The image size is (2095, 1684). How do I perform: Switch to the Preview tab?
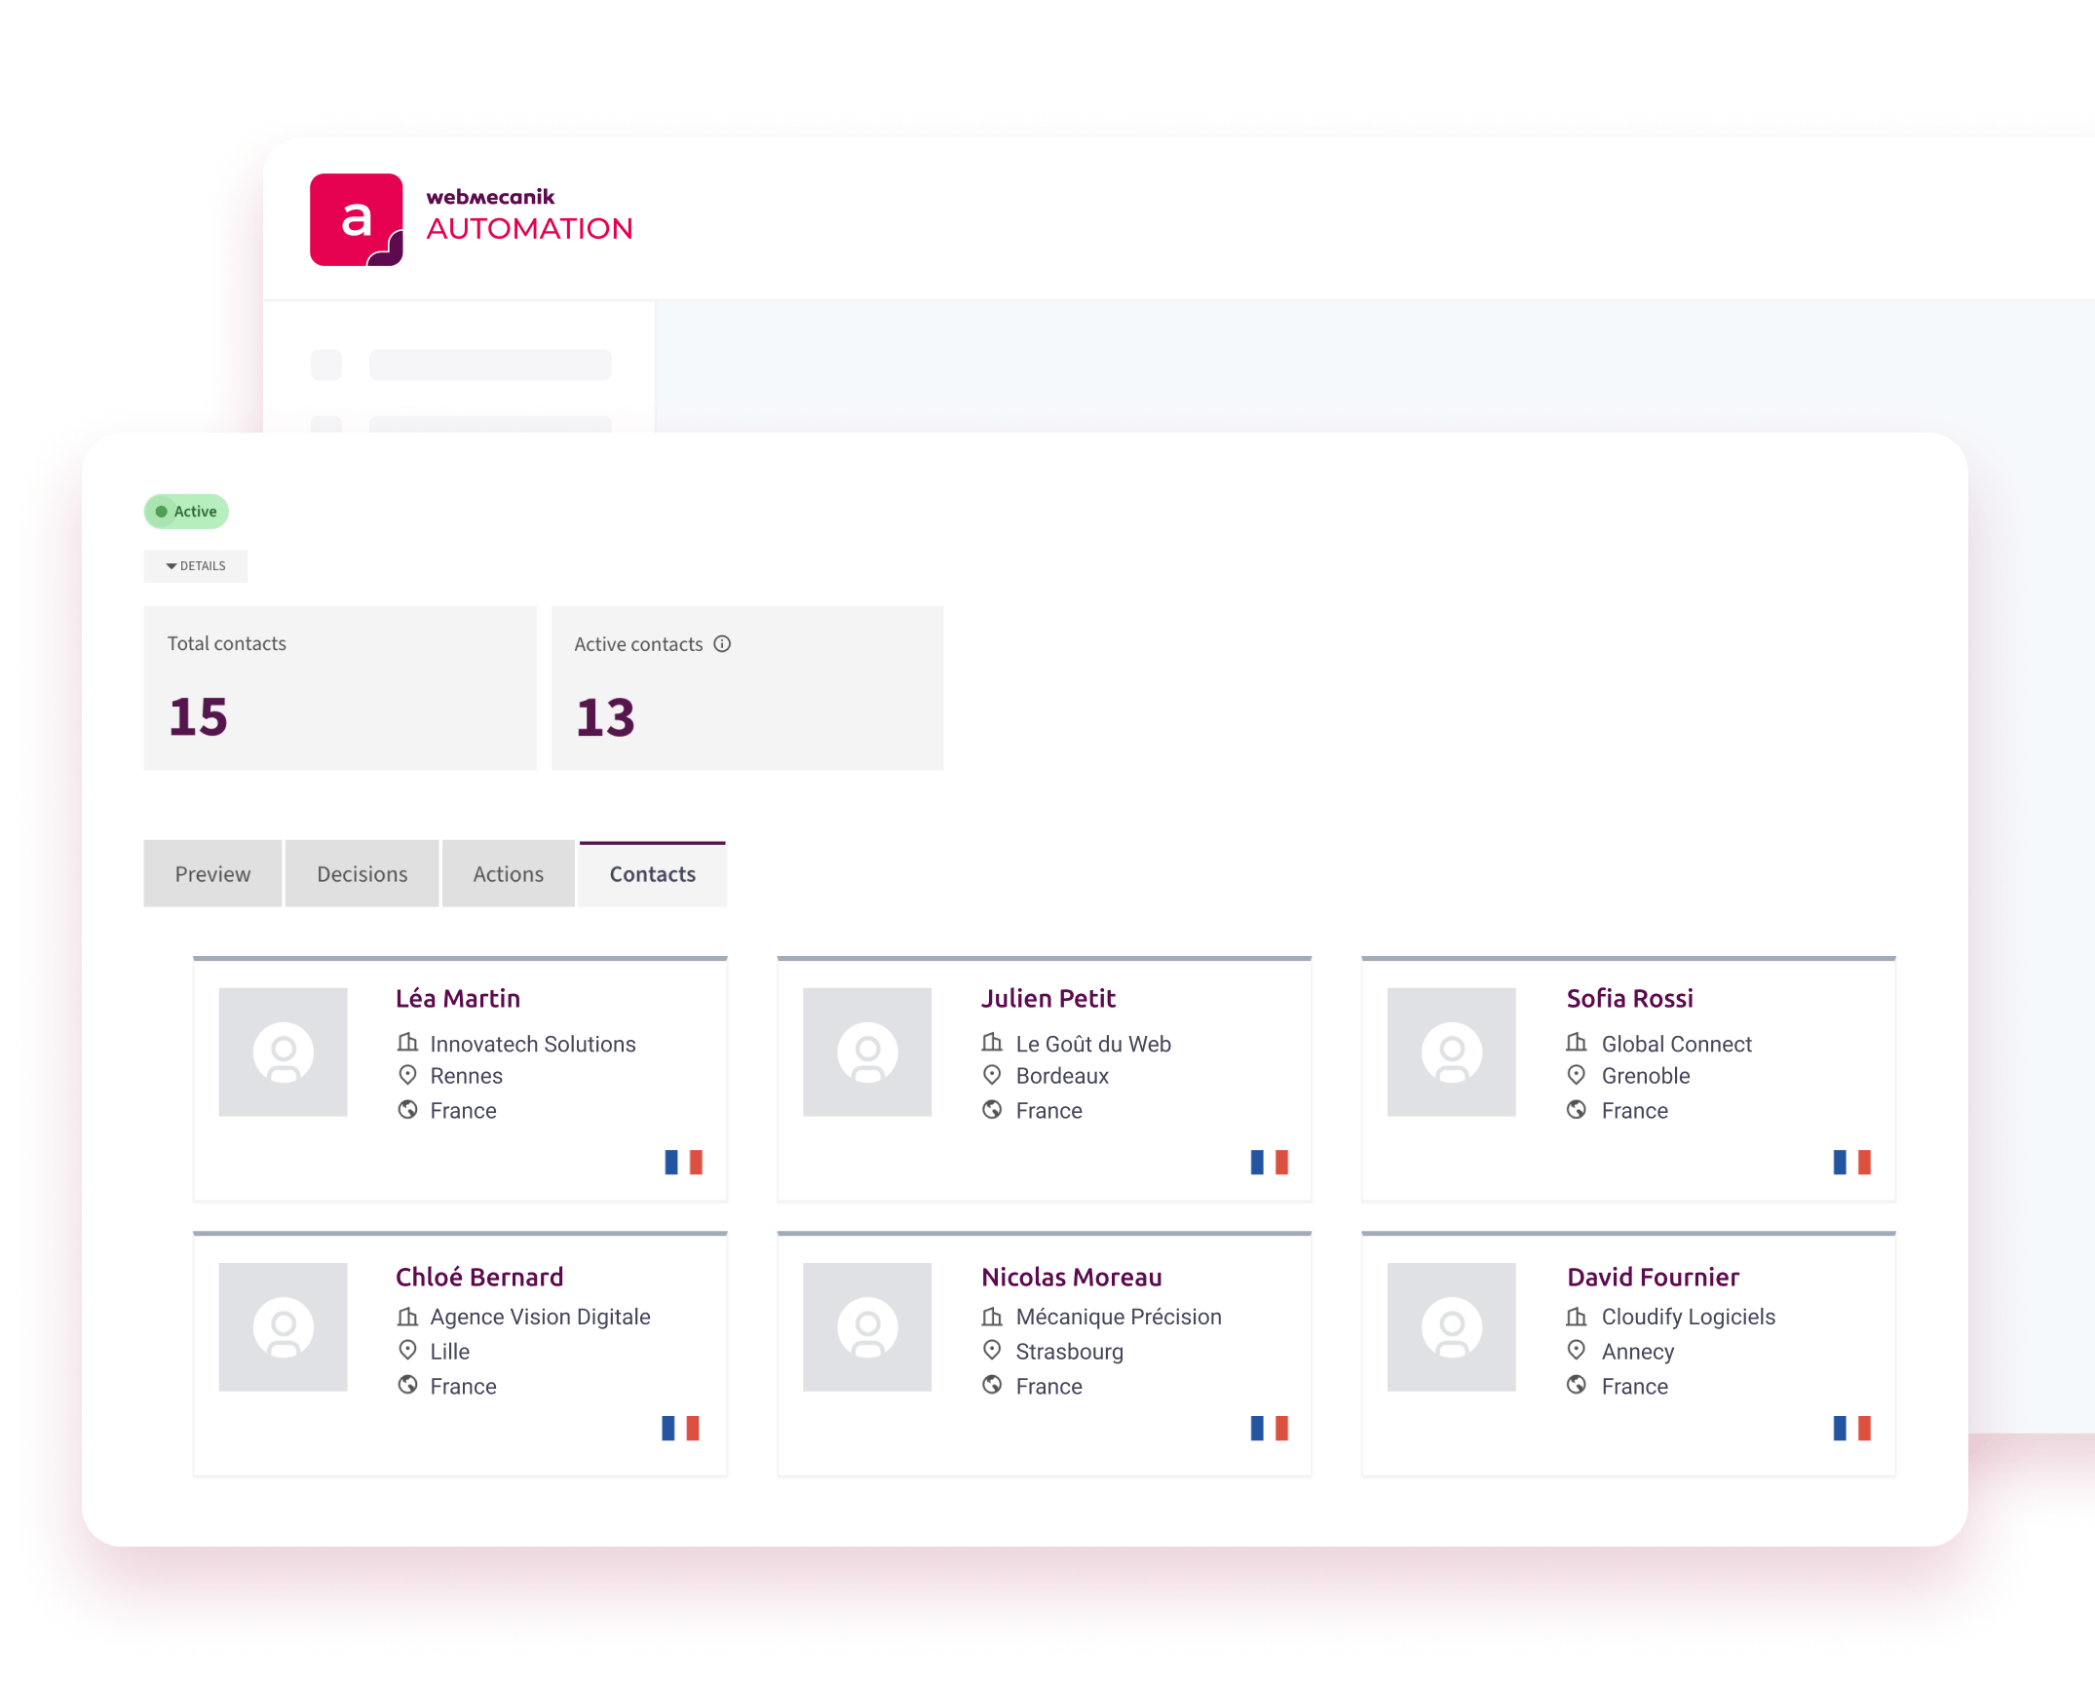[212, 873]
